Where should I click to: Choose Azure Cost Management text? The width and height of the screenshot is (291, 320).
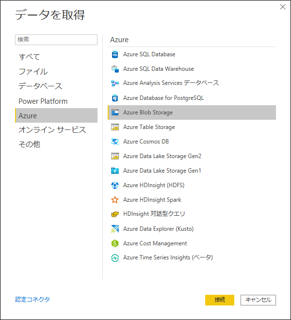[x=155, y=243]
